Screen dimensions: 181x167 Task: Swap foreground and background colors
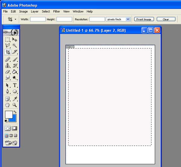(x=15, y=112)
